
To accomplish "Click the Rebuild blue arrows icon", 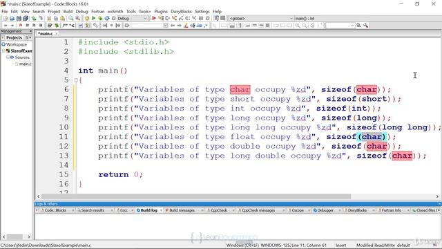I will pyautogui.click(x=107, y=19).
